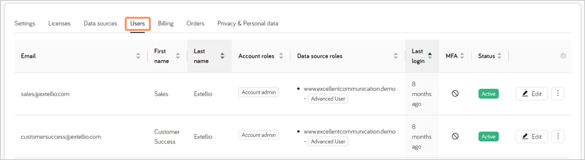Click Account admin tag for sales user
The width and height of the screenshot is (585, 160).
point(259,92)
